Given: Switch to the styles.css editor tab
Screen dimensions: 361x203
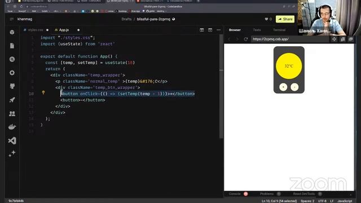Looking at the screenshot, I should click(x=36, y=30).
